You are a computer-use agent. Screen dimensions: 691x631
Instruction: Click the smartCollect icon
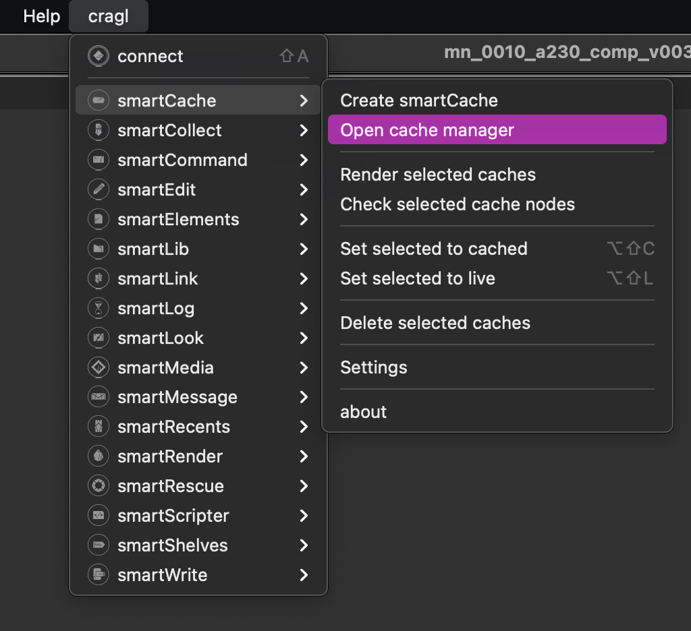99,130
